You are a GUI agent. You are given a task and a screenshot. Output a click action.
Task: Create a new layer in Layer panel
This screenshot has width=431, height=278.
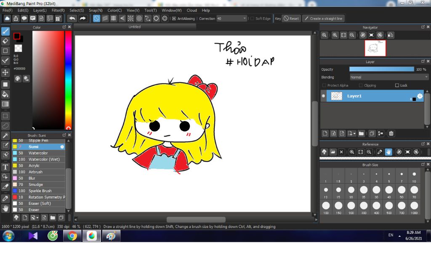click(x=325, y=133)
